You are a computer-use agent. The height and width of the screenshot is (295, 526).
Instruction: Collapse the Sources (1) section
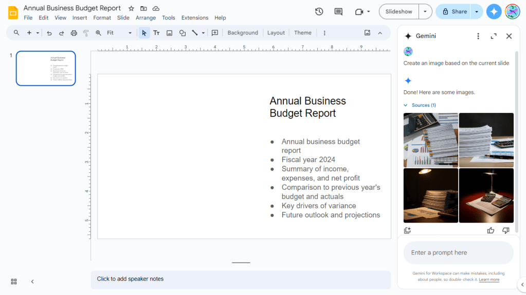[406, 105]
